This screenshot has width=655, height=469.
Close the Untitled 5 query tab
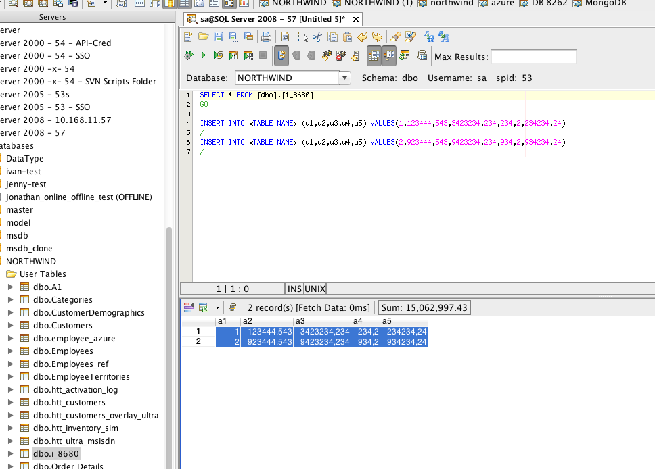point(355,19)
